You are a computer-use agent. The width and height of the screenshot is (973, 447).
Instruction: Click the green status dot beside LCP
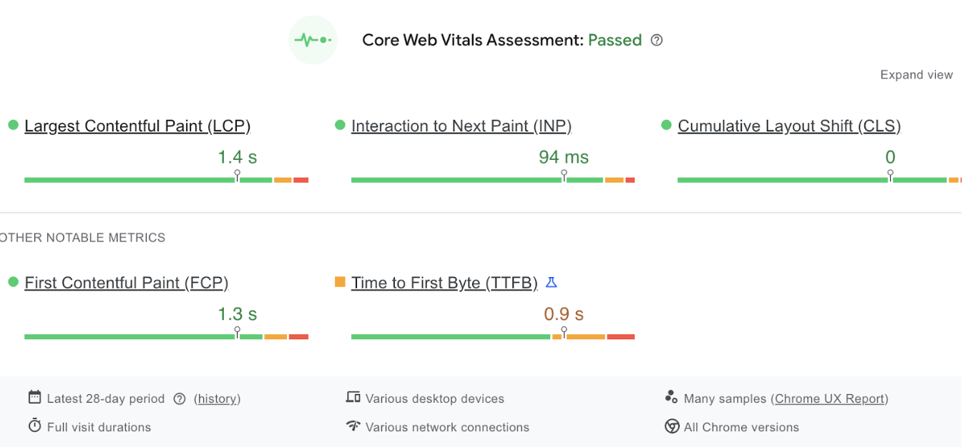(x=12, y=125)
